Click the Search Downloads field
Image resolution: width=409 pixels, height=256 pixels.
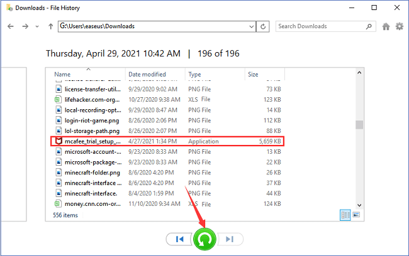pyautogui.click(x=318, y=26)
